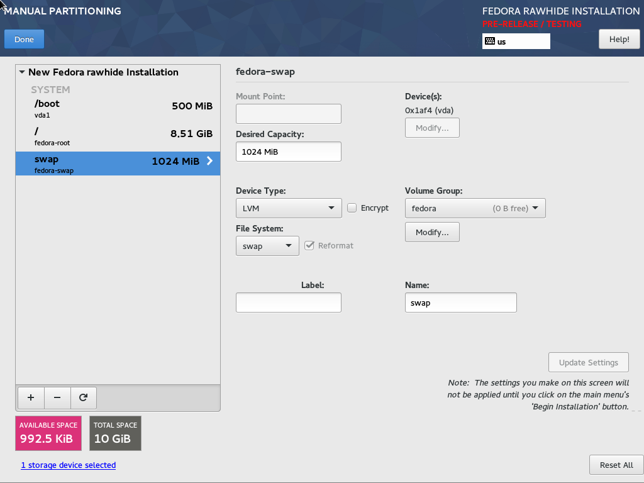The width and height of the screenshot is (644, 483).
Task: Toggle the Encrypt checkbox
Action: pyautogui.click(x=352, y=208)
